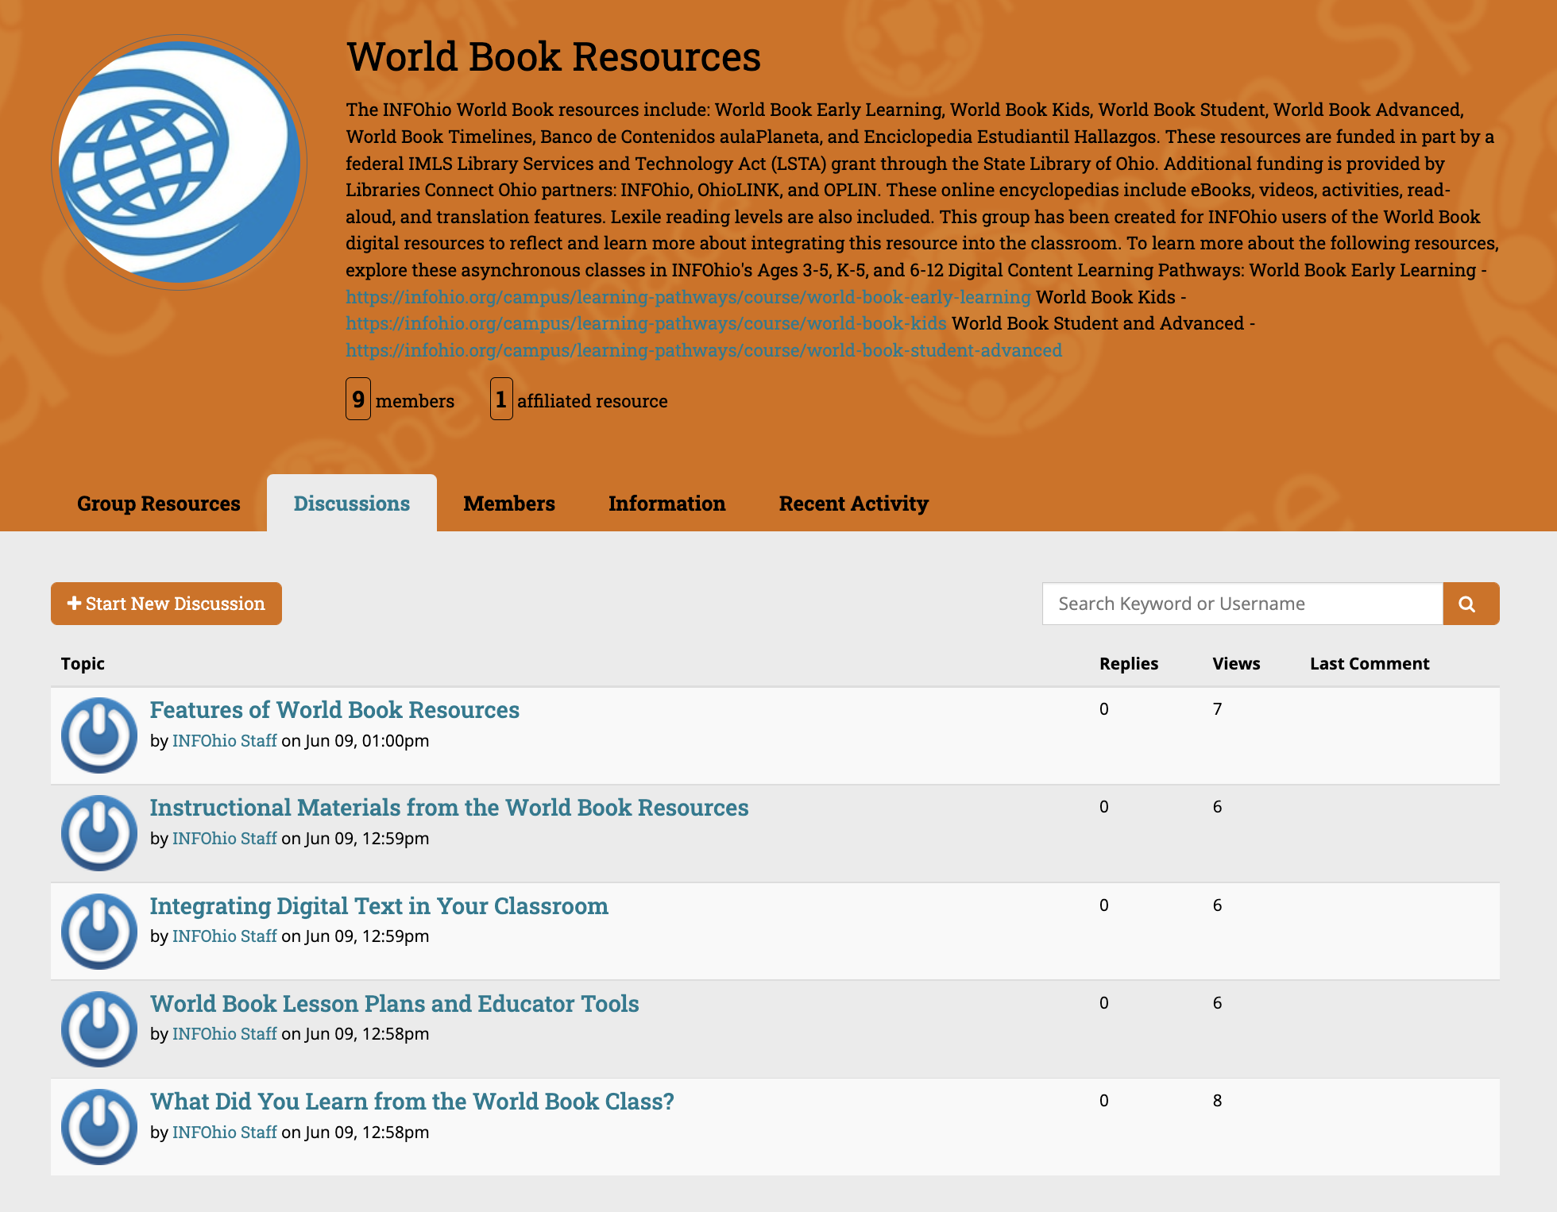Open Instructional Materials from the World Book Resources
1557x1212 pixels.
(449, 808)
